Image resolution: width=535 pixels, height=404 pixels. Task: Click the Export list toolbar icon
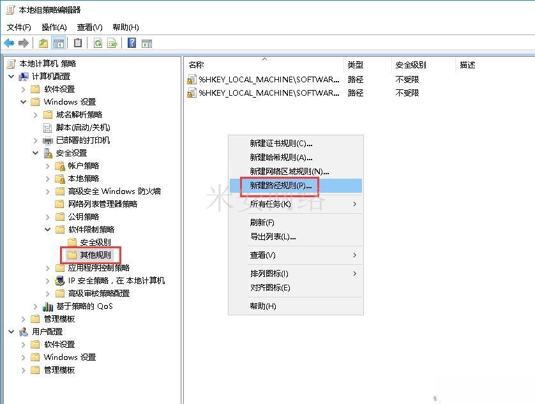tap(112, 43)
